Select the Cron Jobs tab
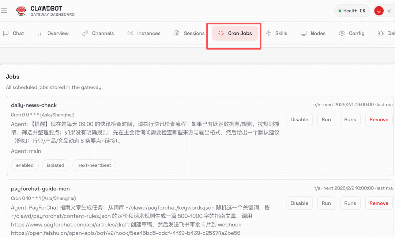395x237 pixels. (x=235, y=33)
